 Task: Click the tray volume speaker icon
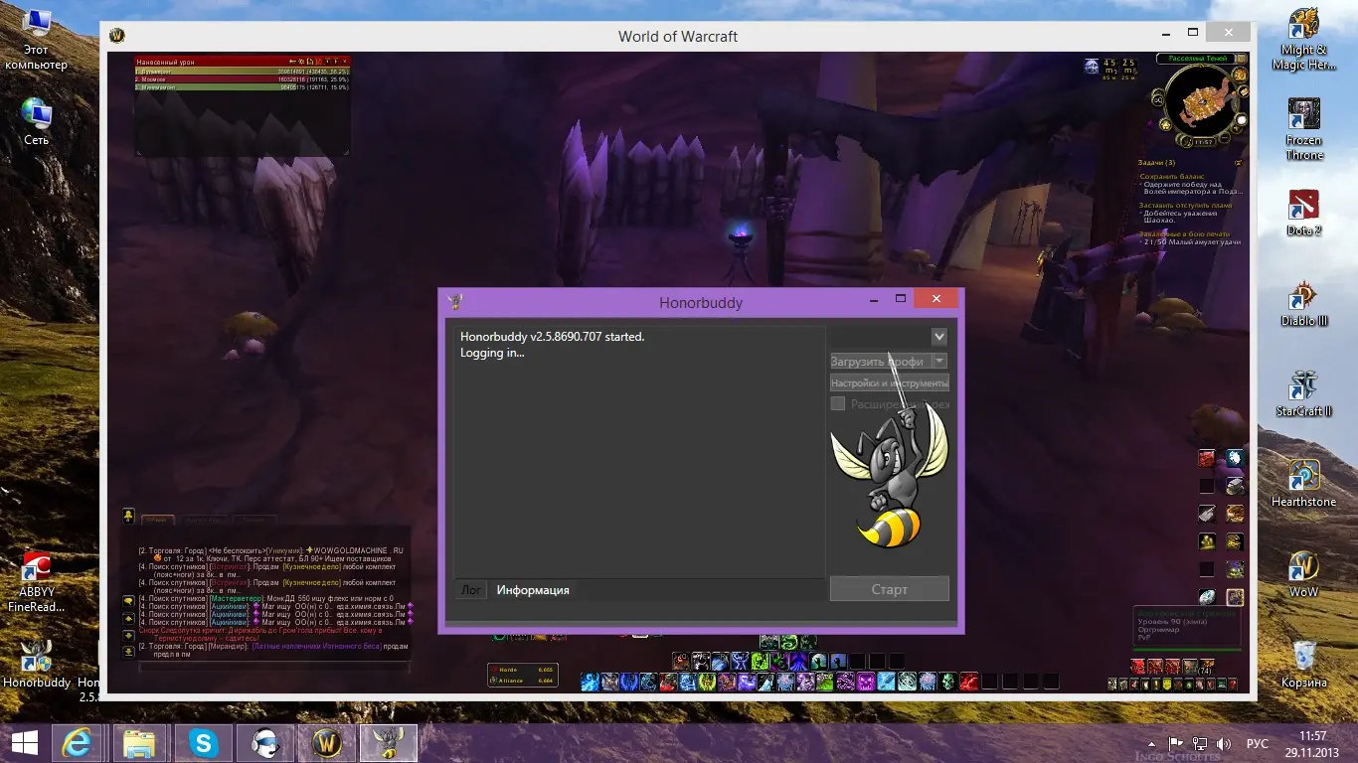click(1222, 743)
